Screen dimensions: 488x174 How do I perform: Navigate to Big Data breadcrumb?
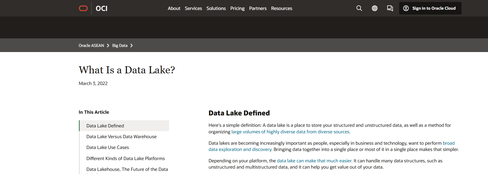[x=120, y=45]
